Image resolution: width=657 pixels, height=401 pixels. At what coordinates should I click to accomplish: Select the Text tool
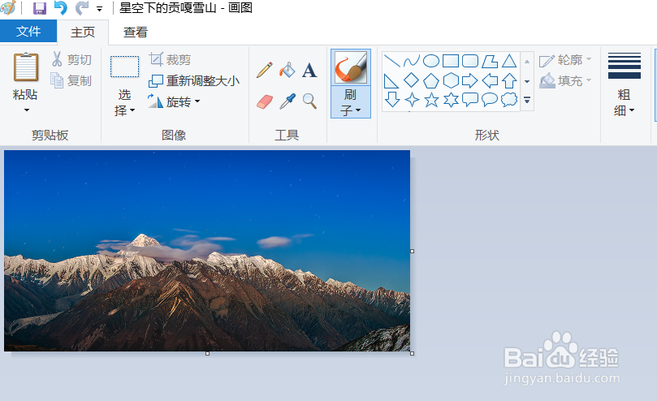pyautogui.click(x=309, y=71)
